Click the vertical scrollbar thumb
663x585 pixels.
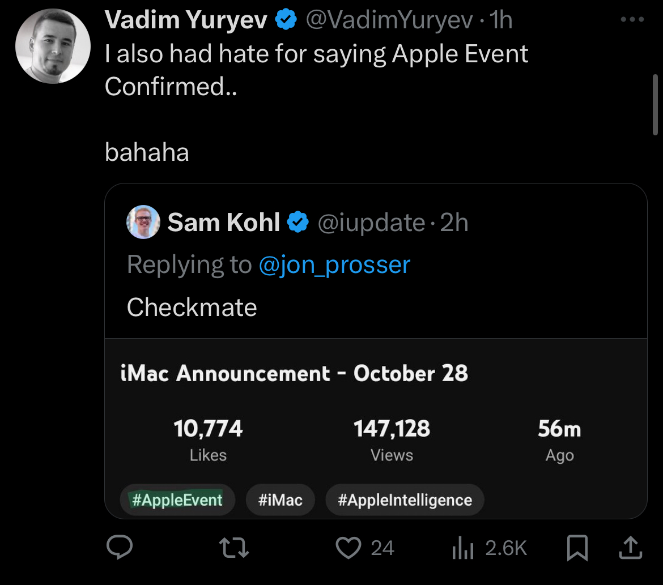(656, 104)
